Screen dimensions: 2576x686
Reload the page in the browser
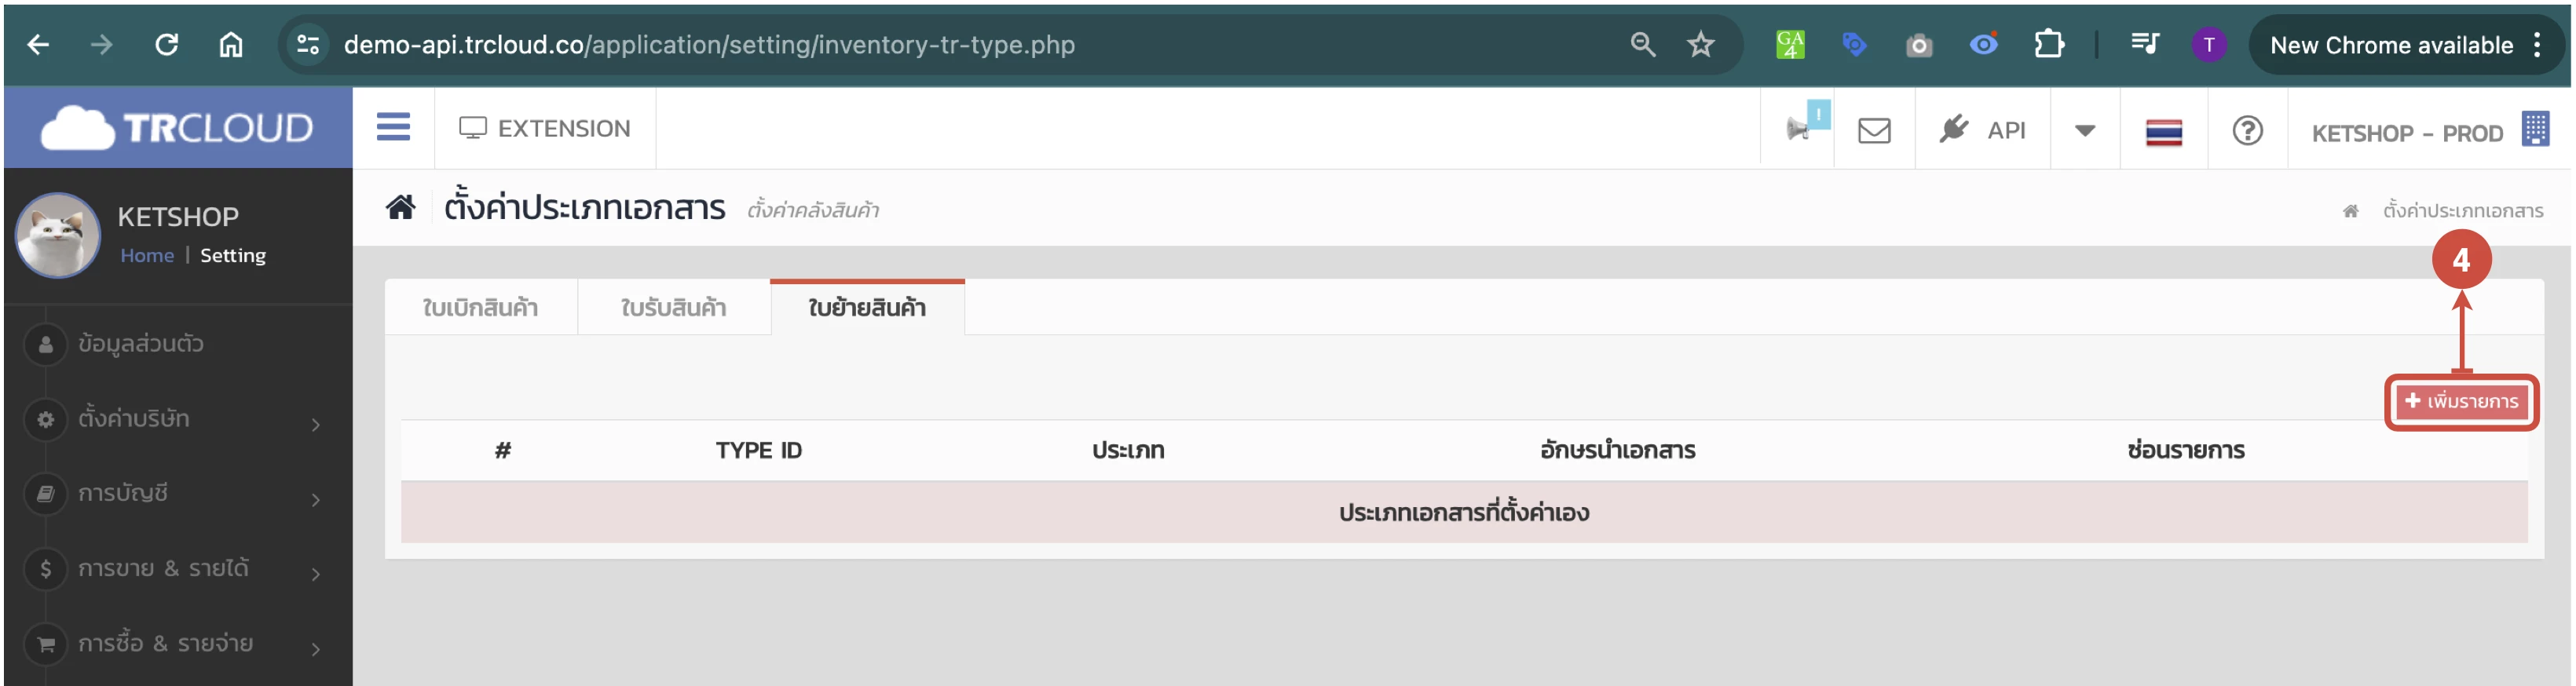pyautogui.click(x=166, y=45)
